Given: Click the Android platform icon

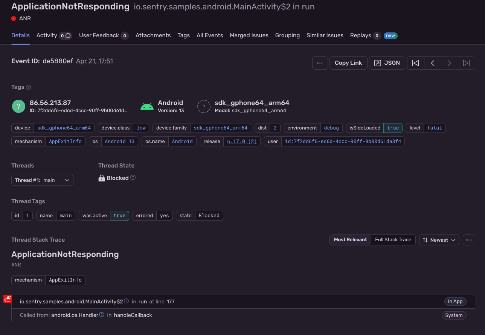Looking at the screenshot, I should pyautogui.click(x=147, y=107).
